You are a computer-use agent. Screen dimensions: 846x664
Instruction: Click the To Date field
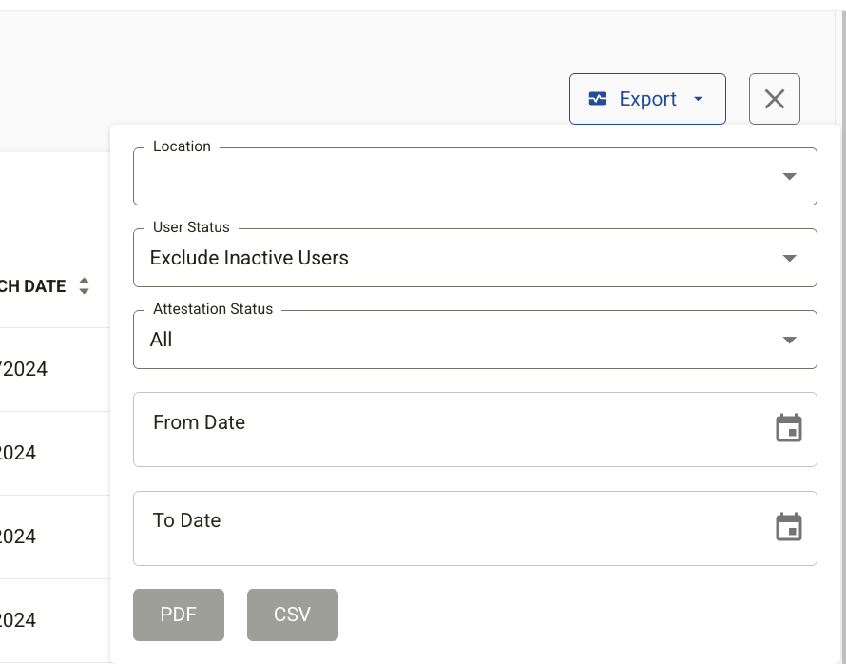pyautogui.click(x=474, y=529)
